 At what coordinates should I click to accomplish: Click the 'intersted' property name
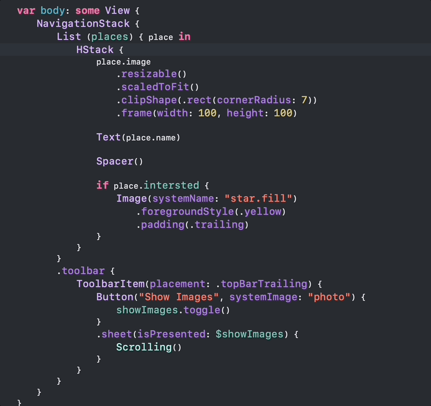[x=171, y=185]
